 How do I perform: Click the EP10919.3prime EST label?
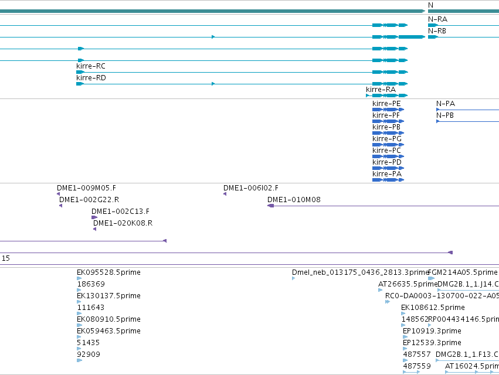432,331
